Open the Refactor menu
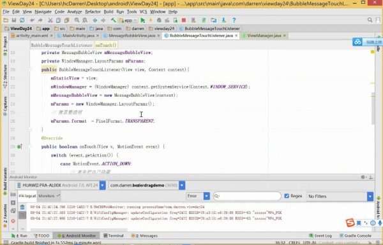The height and width of the screenshot is (245, 383). tap(93, 11)
